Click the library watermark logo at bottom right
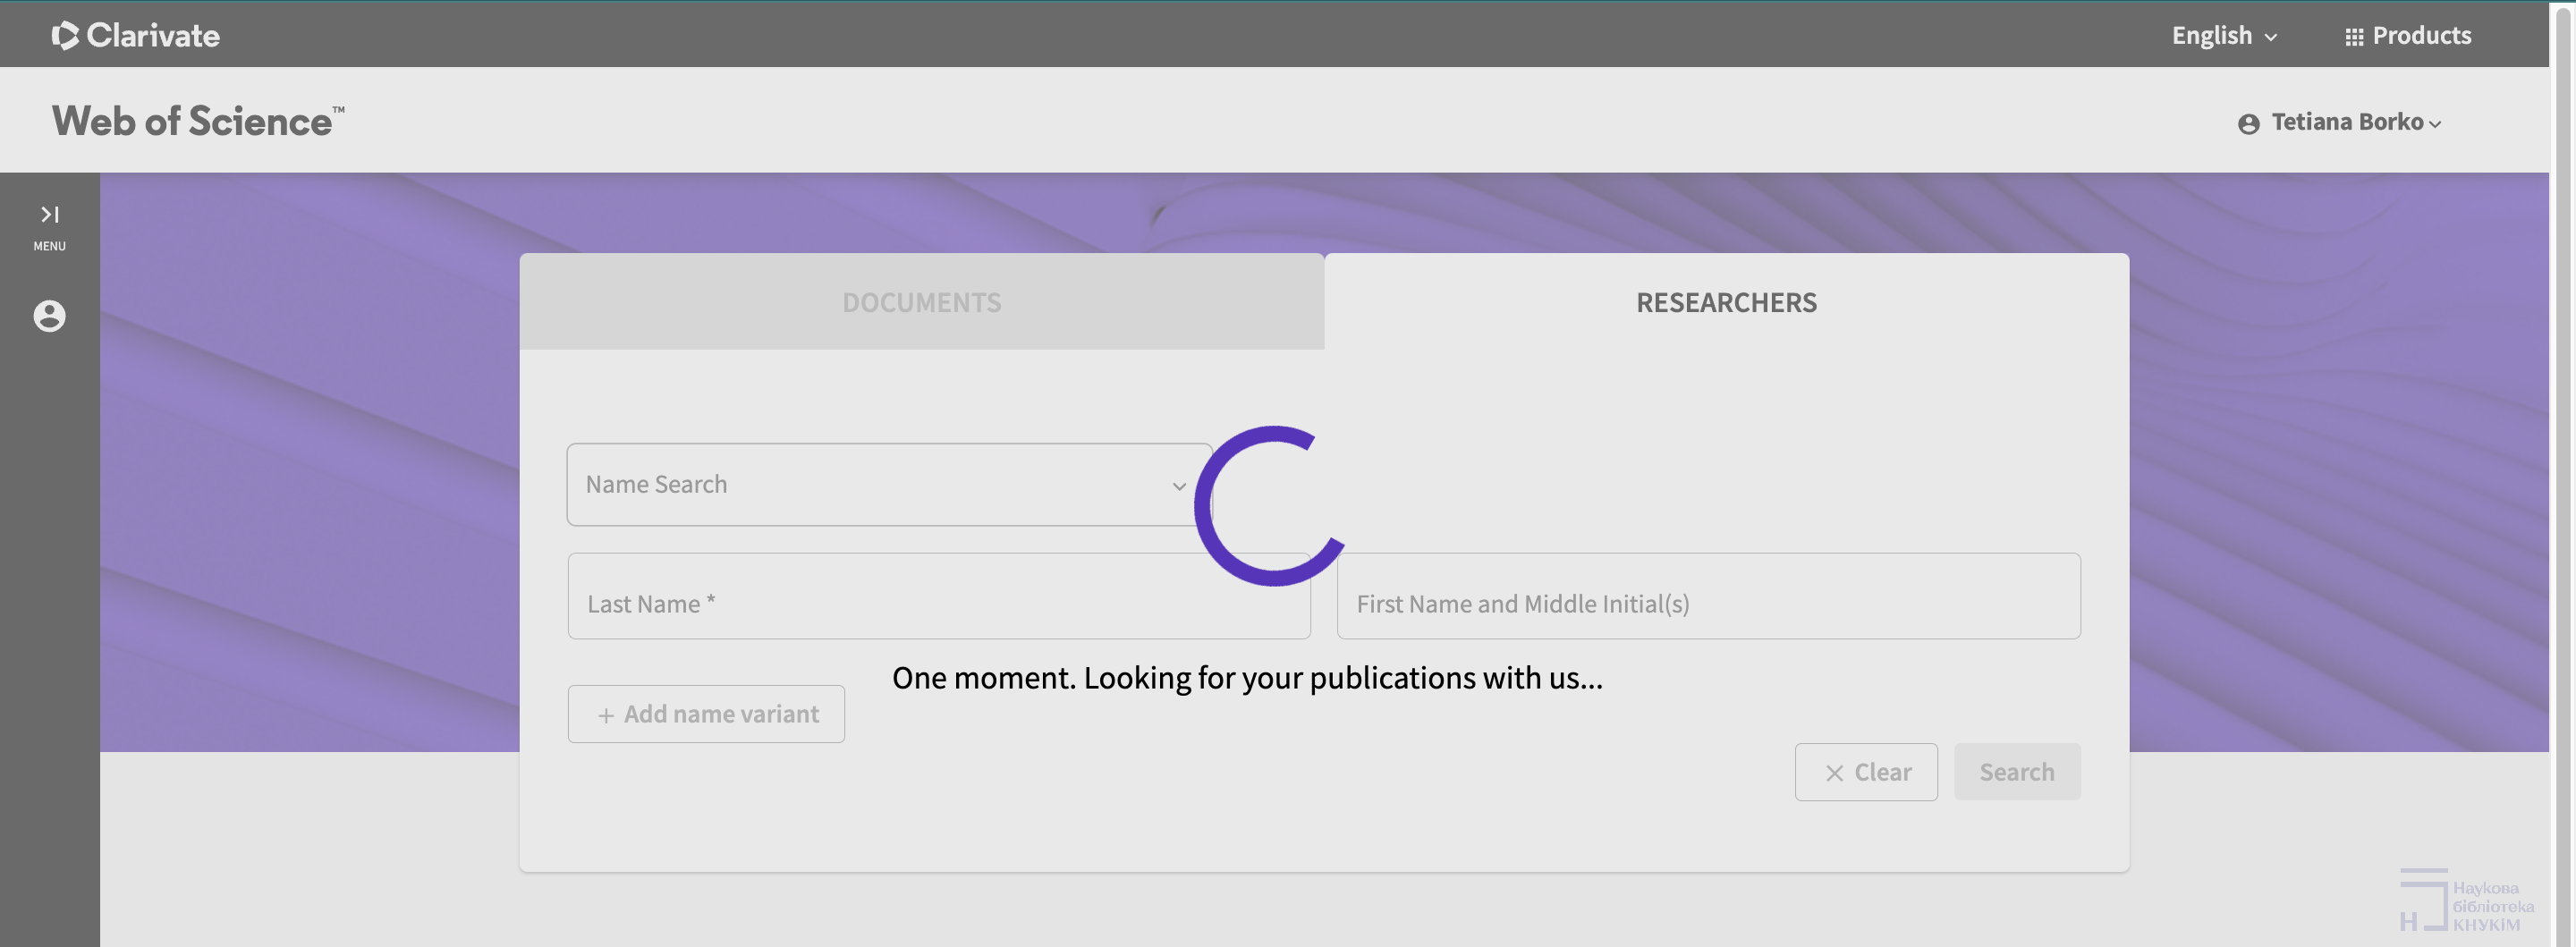The image size is (2576, 947). [2465, 903]
